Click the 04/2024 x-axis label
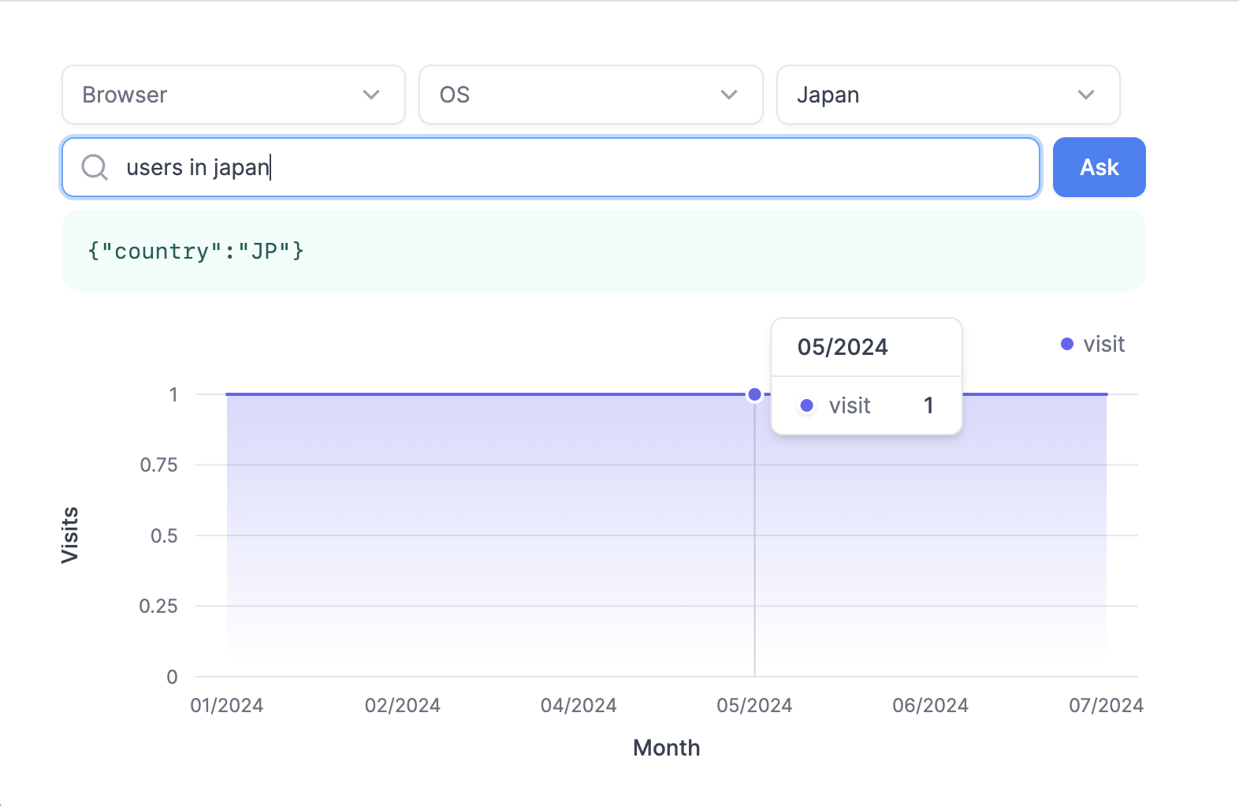 (579, 706)
